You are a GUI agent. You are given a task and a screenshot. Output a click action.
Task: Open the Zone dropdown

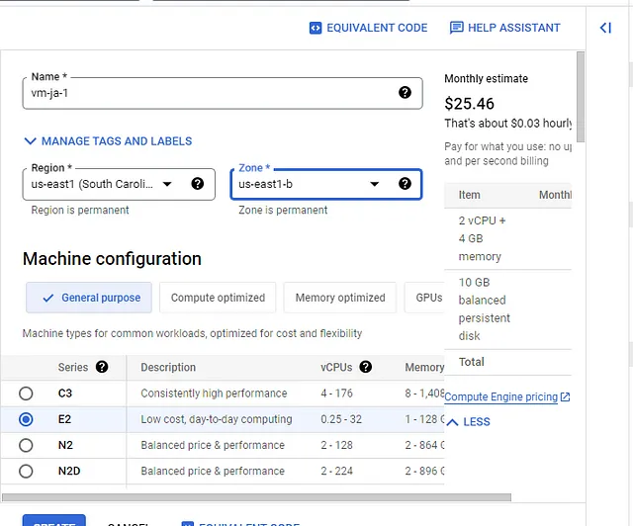[x=326, y=184]
